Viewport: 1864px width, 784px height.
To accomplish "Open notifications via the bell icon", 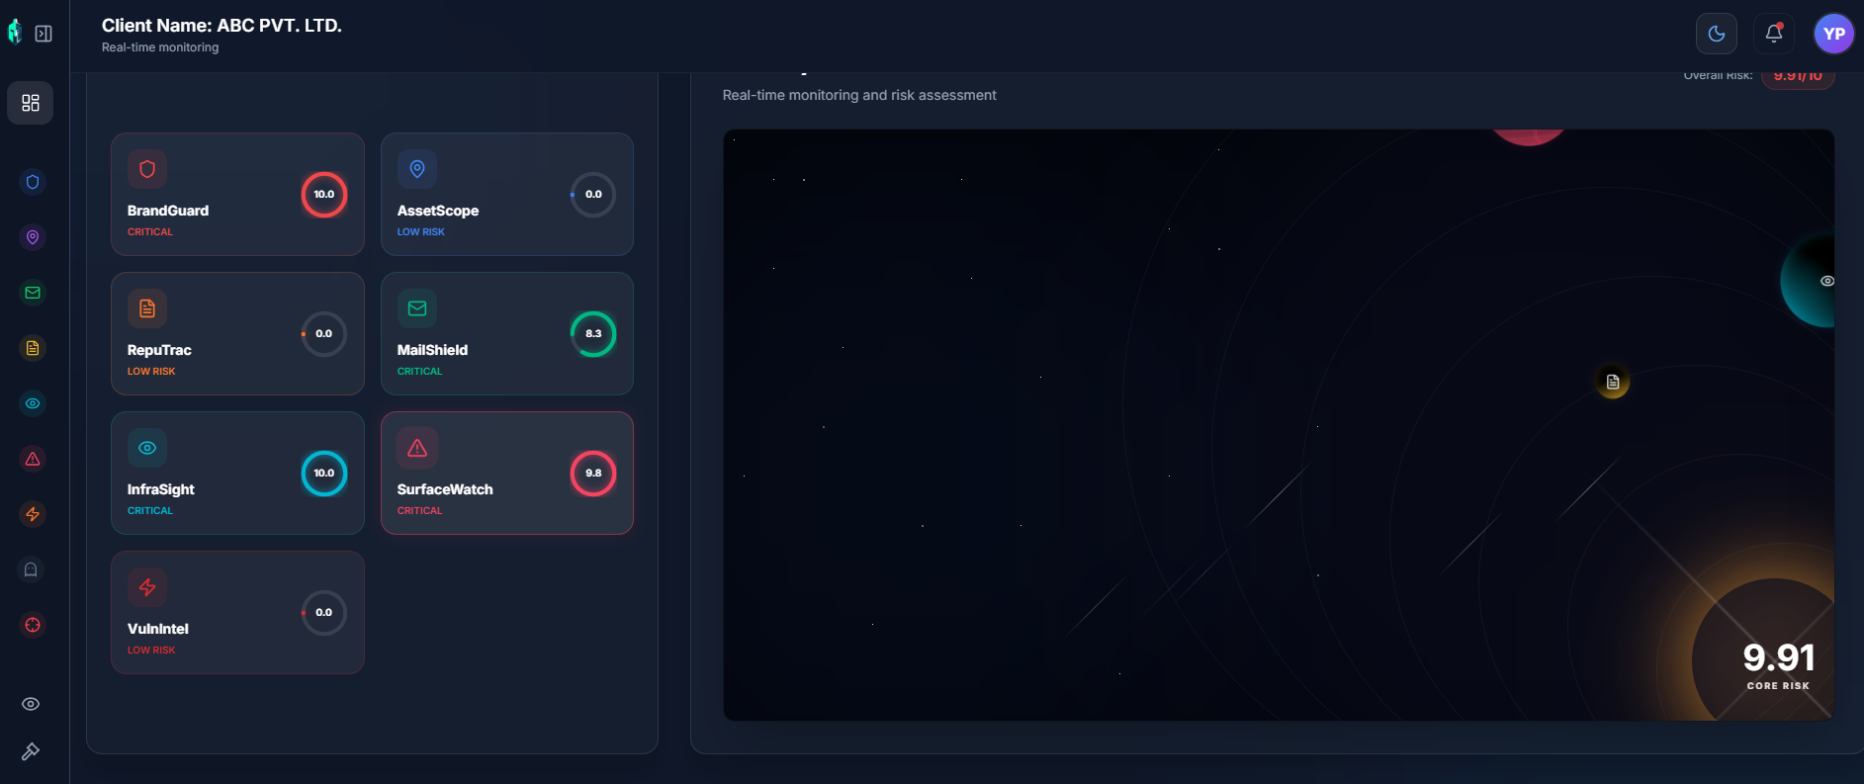I will point(1774,34).
